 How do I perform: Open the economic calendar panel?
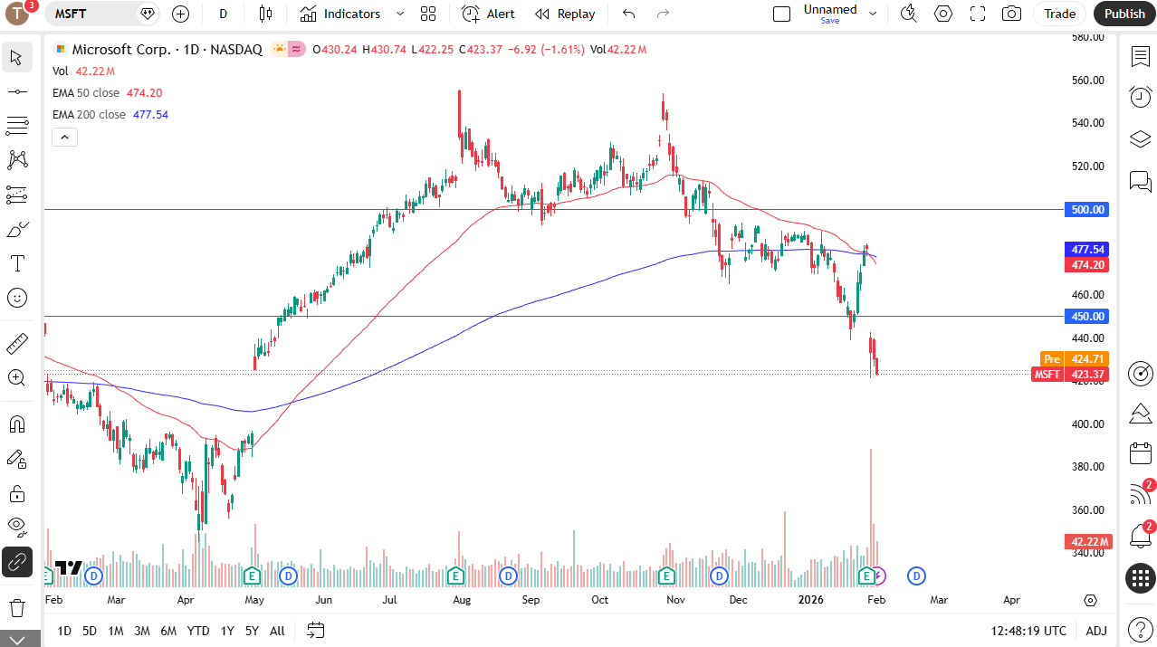tap(1140, 453)
